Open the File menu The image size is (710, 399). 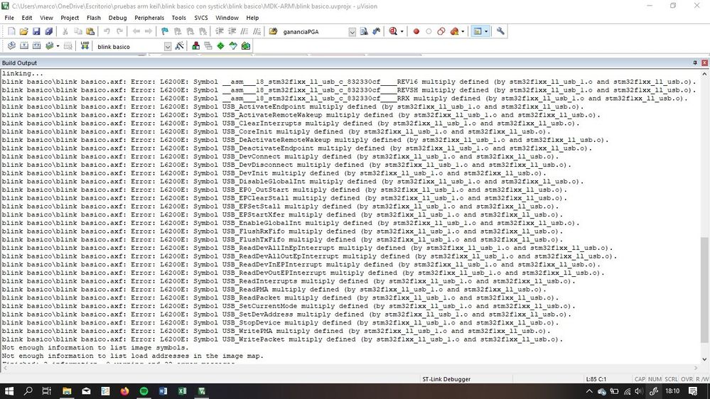click(x=9, y=18)
